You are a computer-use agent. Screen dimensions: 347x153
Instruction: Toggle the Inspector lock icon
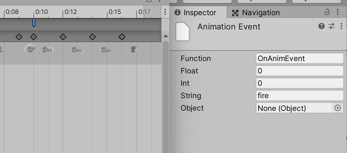tap(327, 12)
